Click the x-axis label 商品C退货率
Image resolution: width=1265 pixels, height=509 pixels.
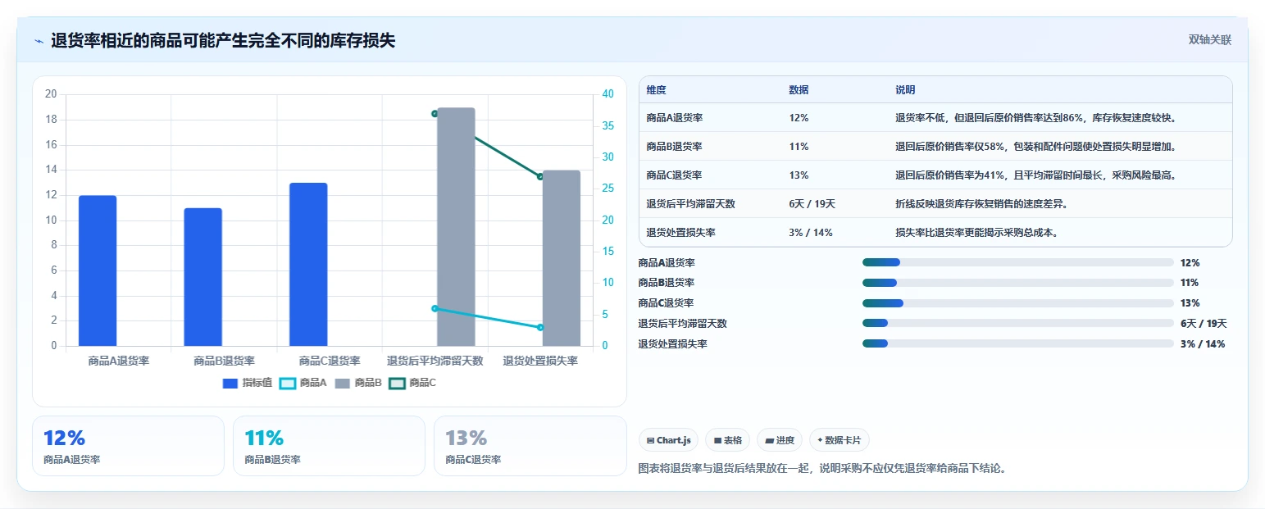pyautogui.click(x=330, y=361)
